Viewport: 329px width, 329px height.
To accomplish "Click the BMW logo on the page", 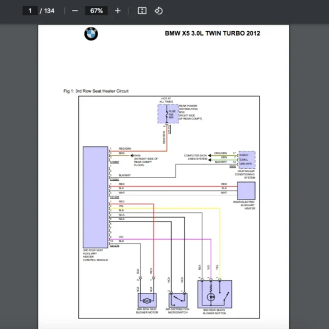I will [90, 35].
